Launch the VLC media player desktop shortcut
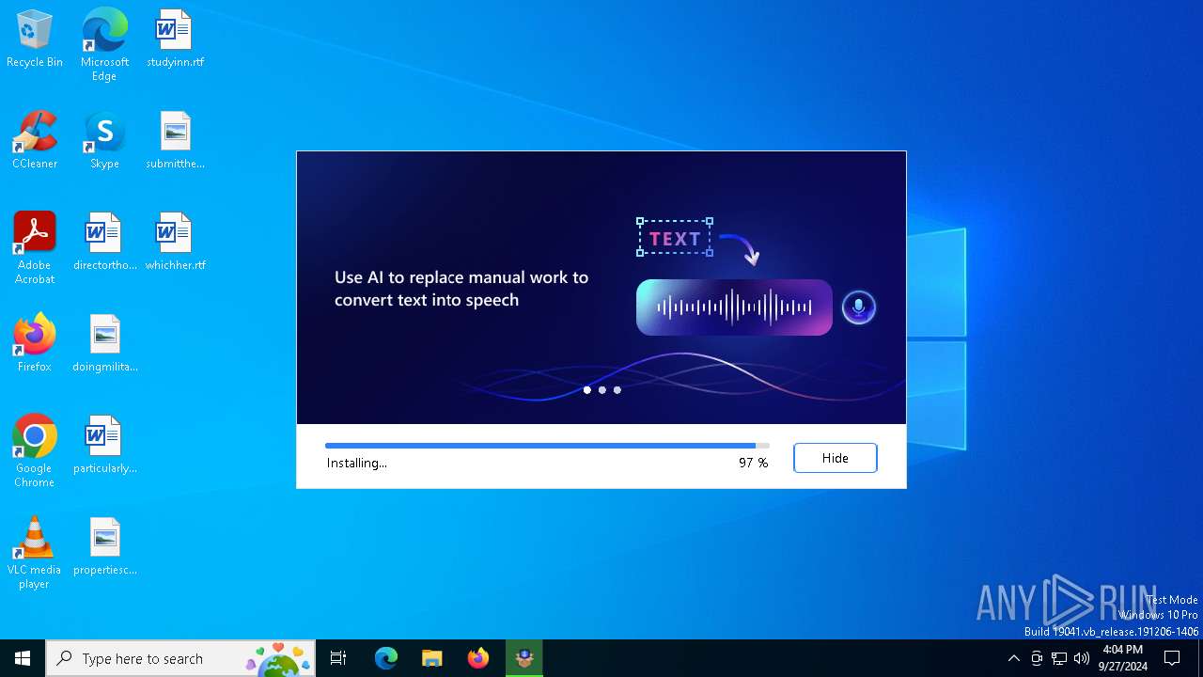This screenshot has width=1203, height=677. click(x=35, y=553)
